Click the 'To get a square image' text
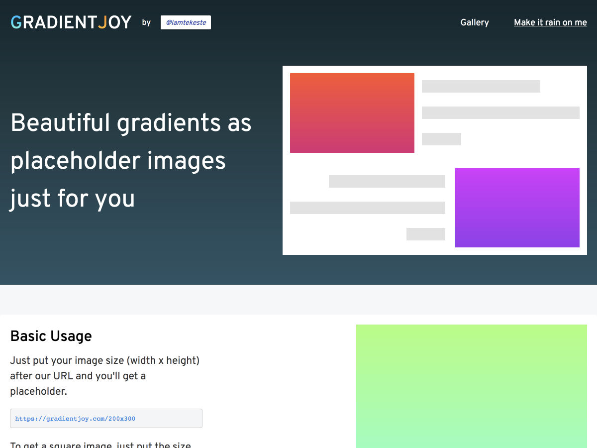This screenshot has height=448, width=597. pyautogui.click(x=100, y=444)
